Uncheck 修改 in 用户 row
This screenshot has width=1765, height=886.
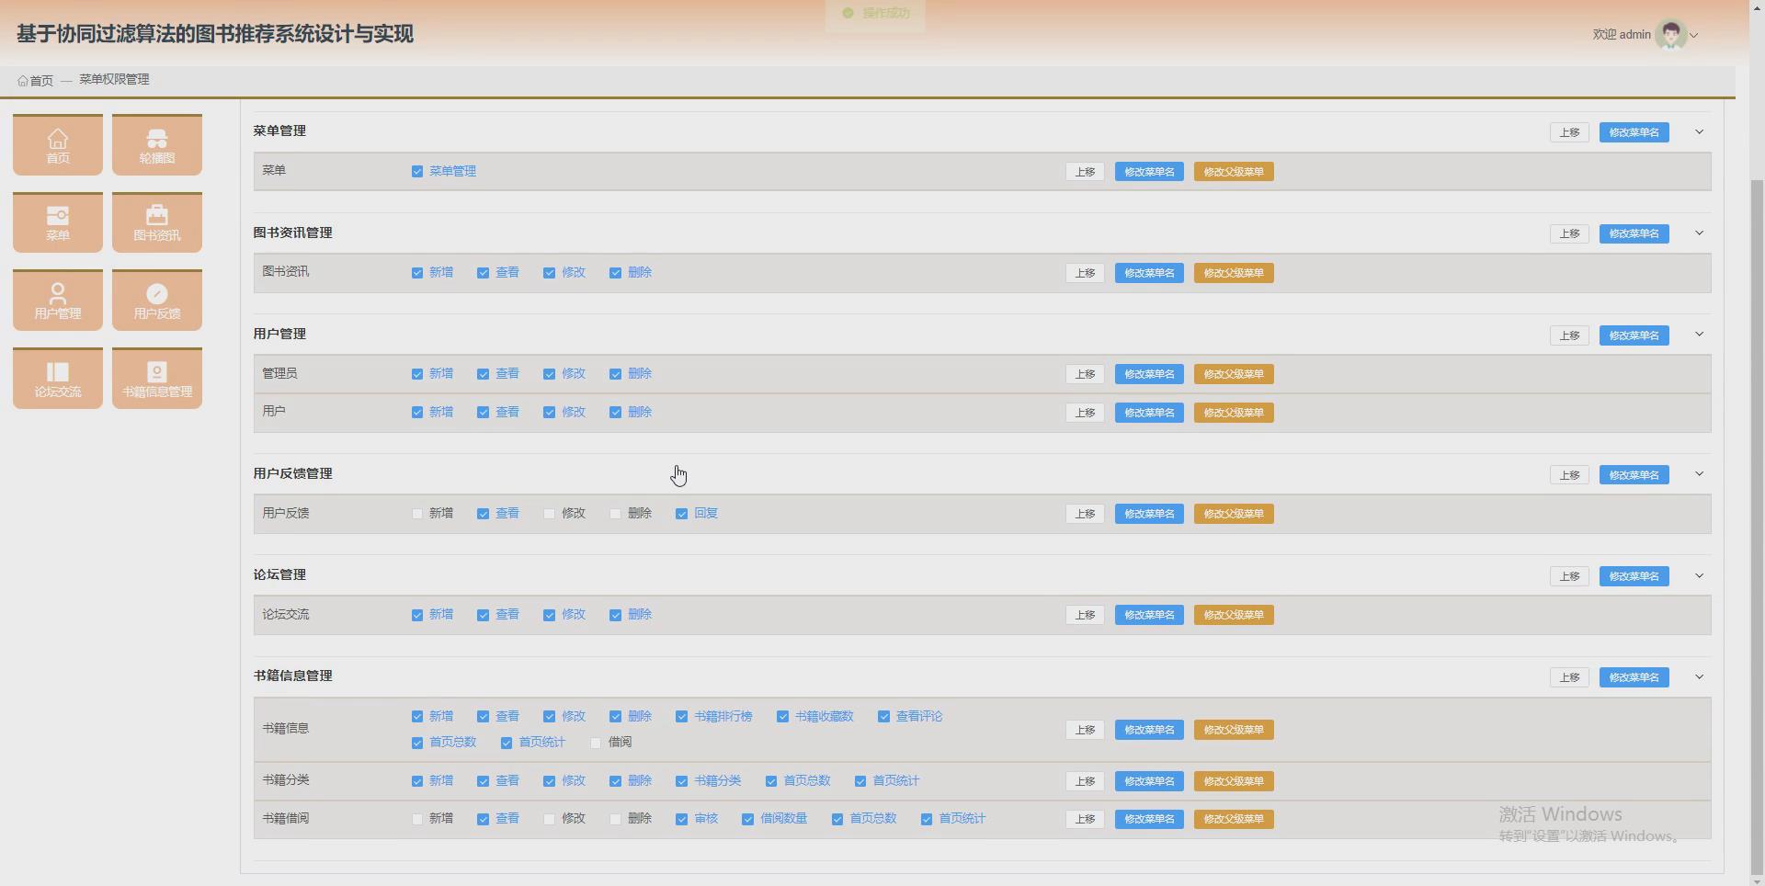point(550,413)
